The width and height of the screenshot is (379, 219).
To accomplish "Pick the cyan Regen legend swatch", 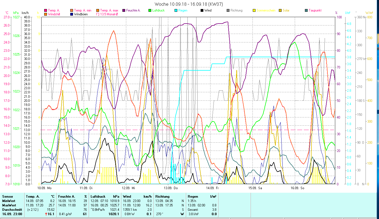I will tap(176, 11).
